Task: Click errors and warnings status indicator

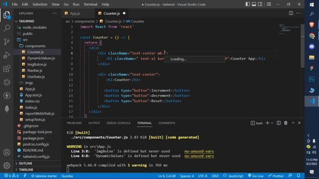Action: coord(11,176)
